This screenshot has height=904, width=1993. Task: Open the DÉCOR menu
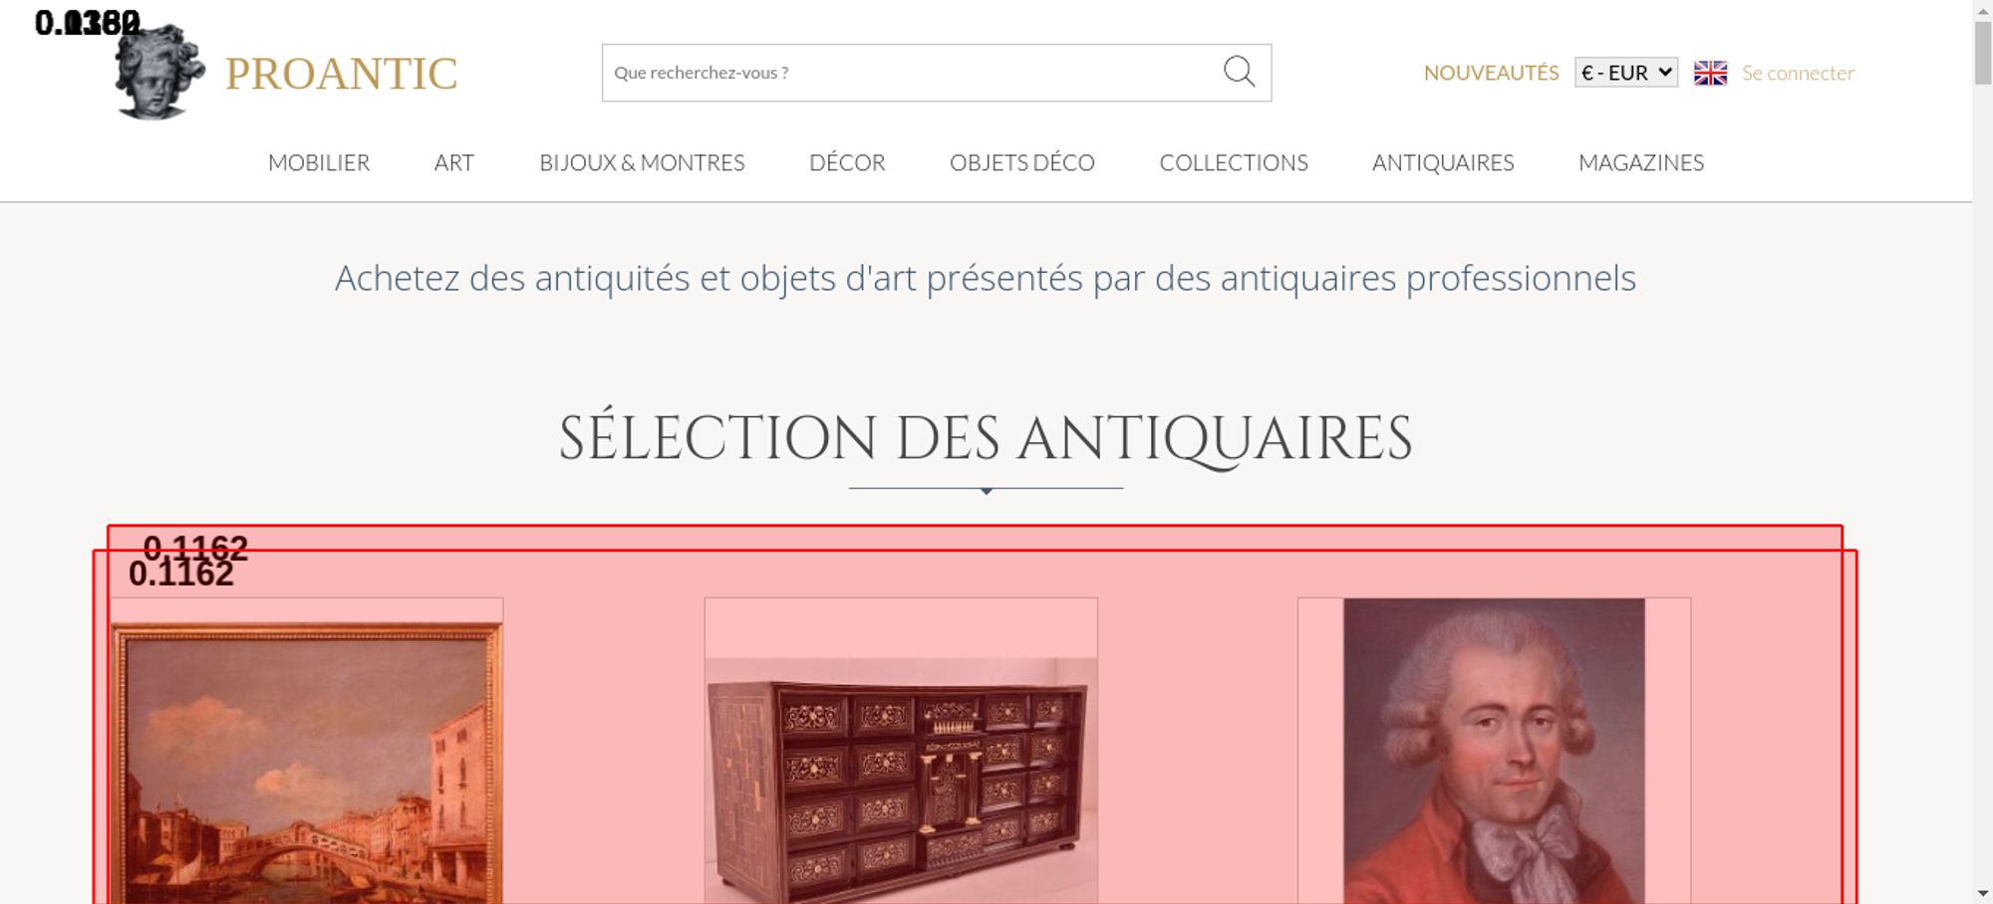coord(847,162)
